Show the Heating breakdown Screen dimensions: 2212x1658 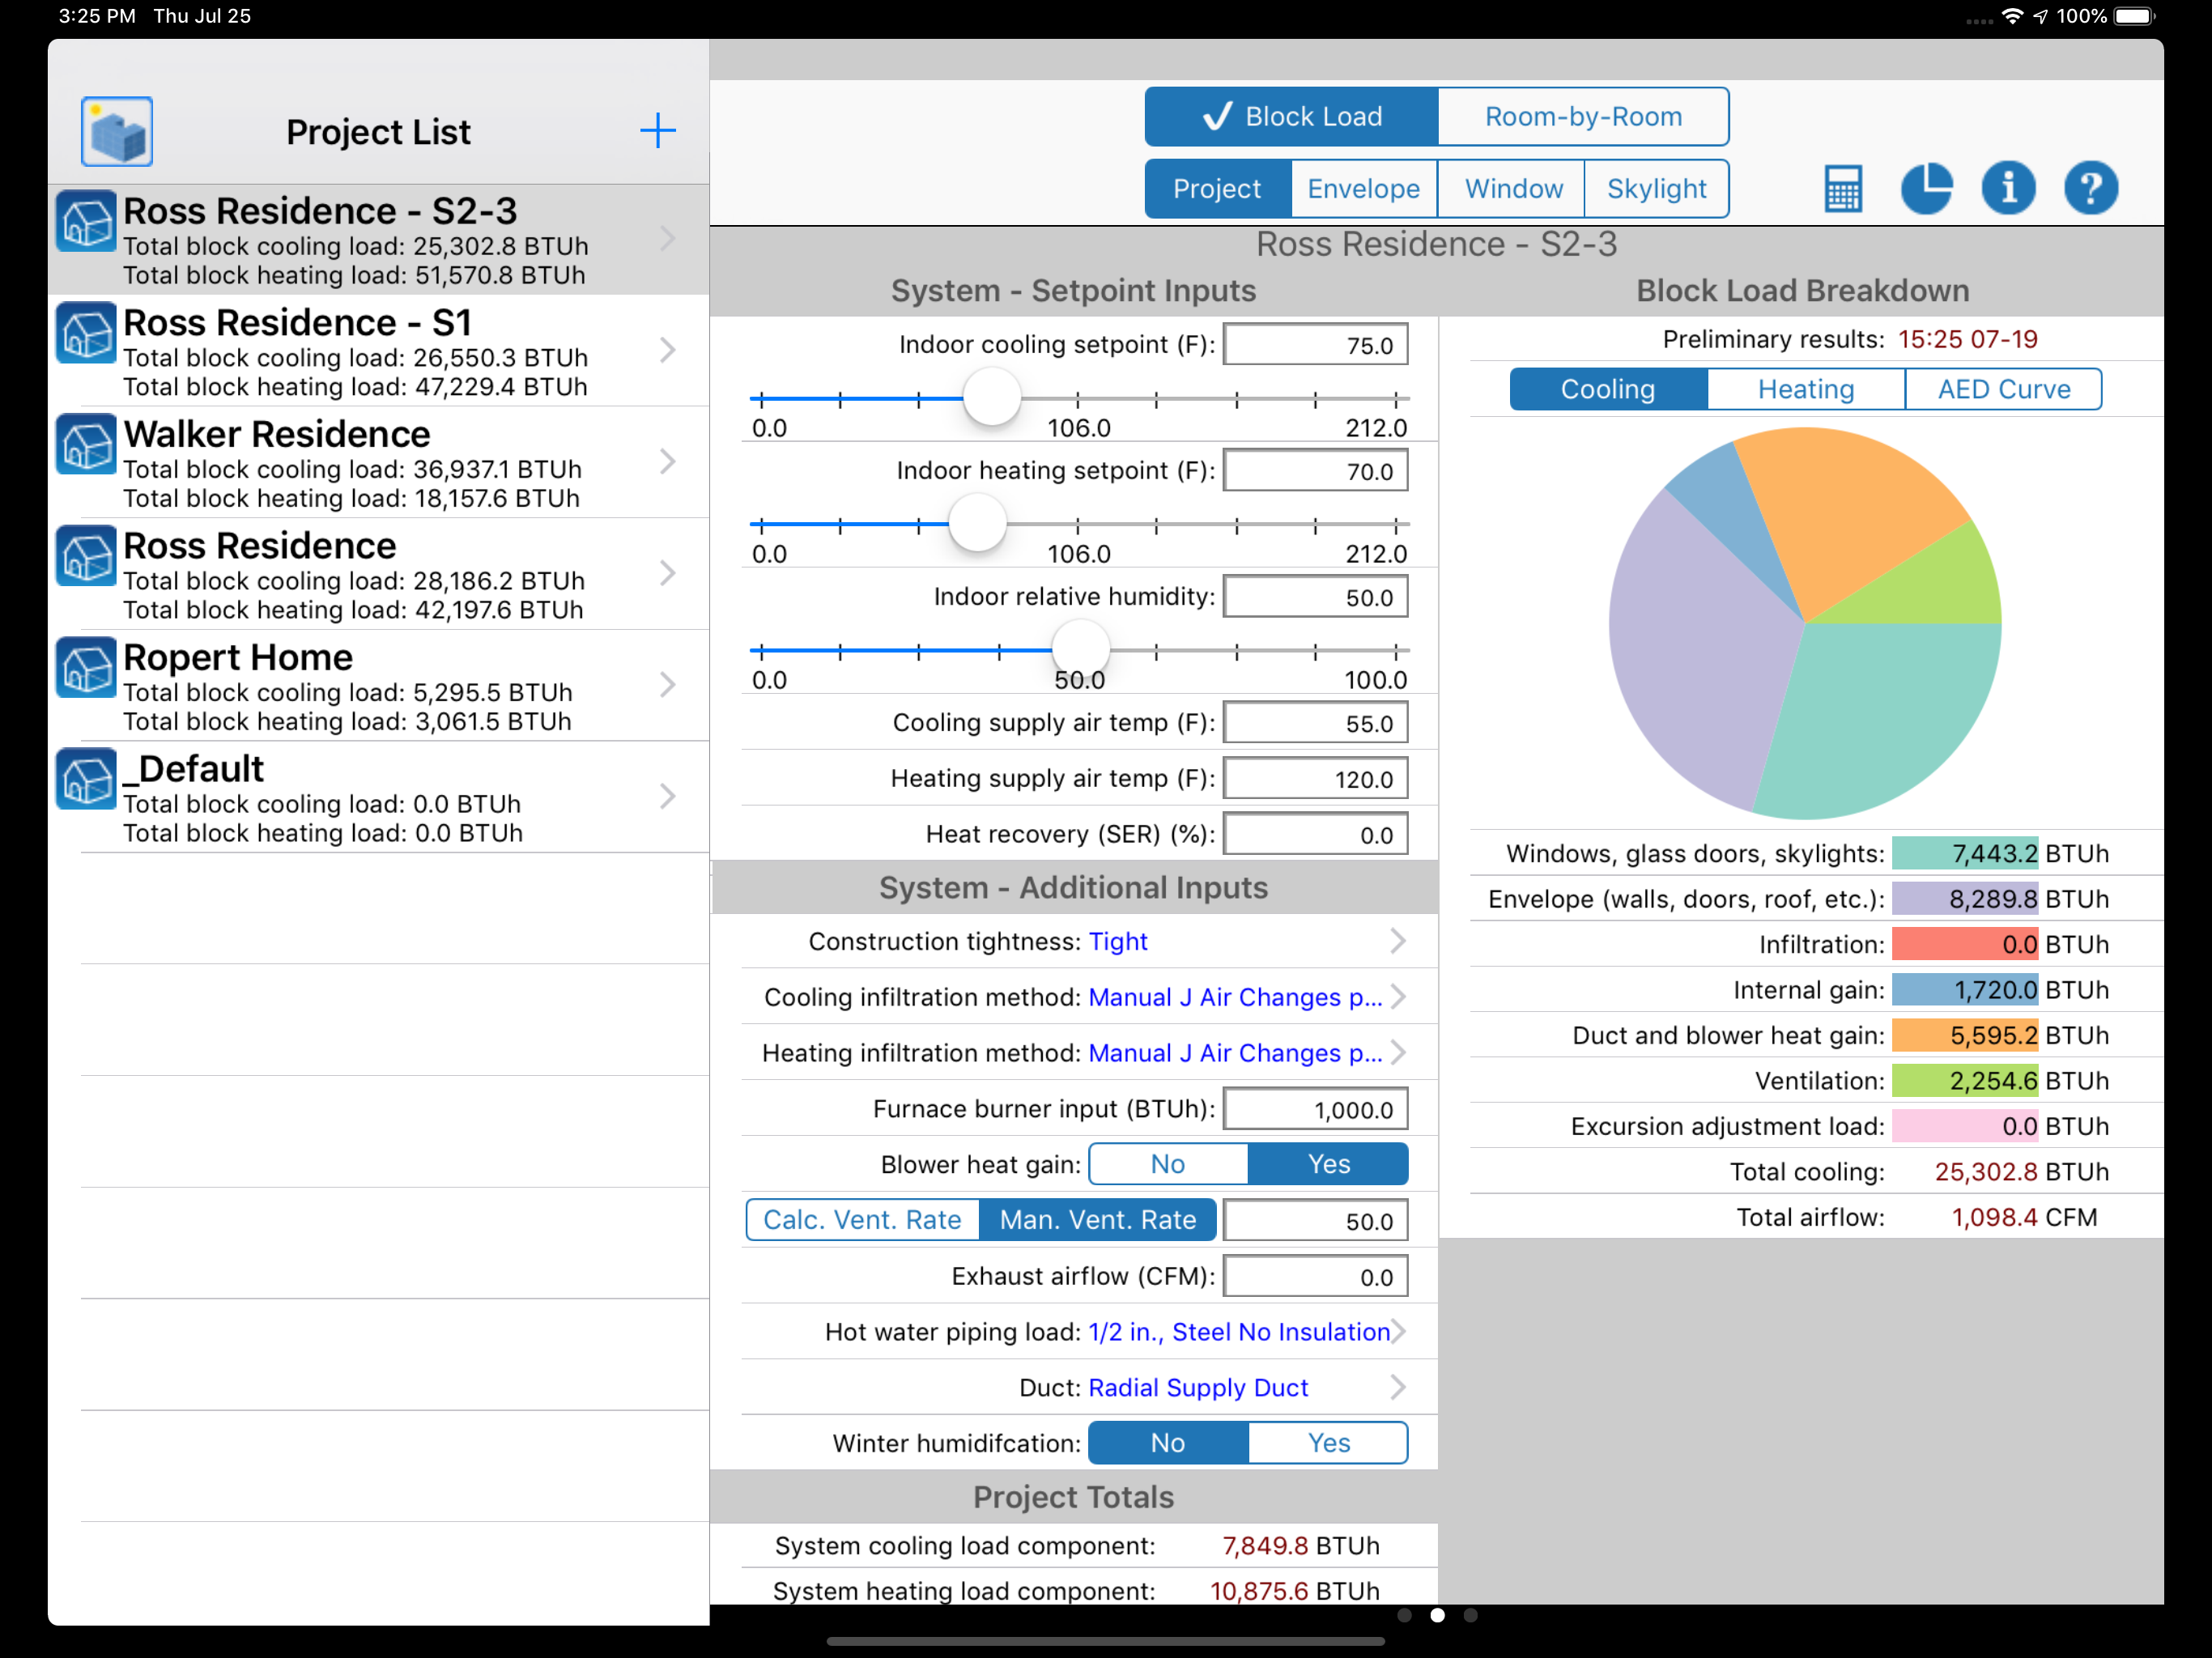1805,389
